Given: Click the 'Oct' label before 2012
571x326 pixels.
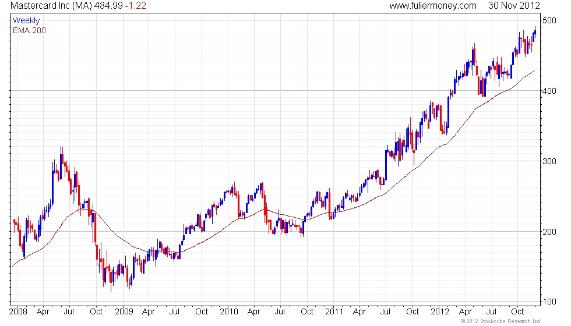Looking at the screenshot, I should pos(413,311).
